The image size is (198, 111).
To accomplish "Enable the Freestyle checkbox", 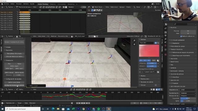I will [171, 83].
